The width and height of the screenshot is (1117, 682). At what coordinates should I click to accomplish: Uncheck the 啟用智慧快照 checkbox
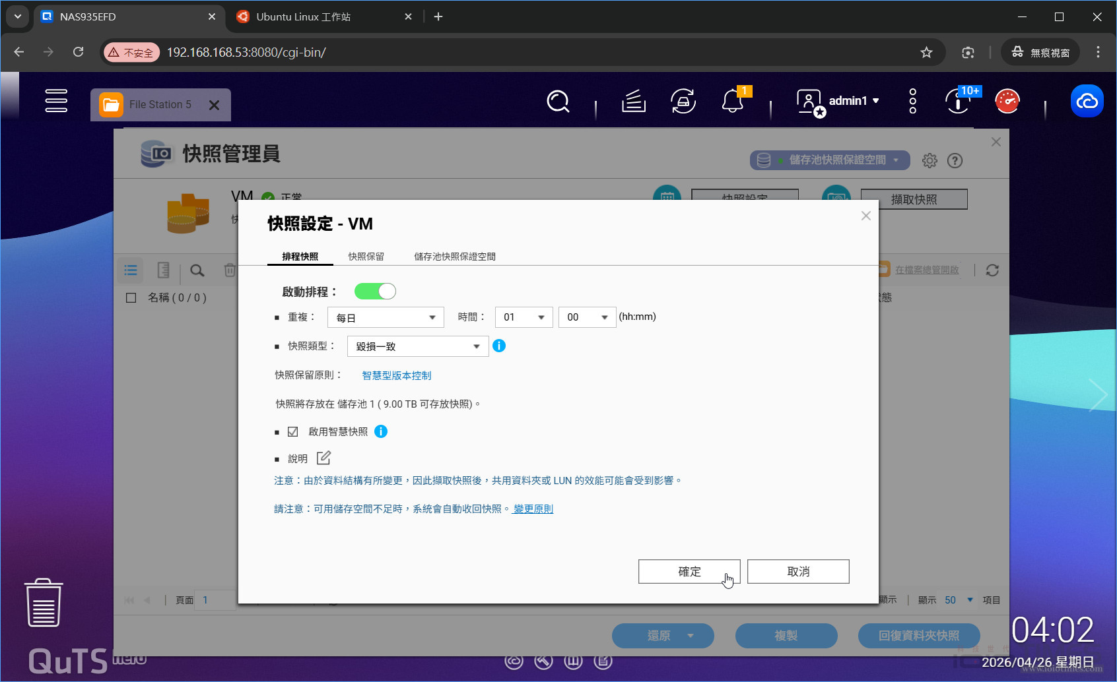(x=292, y=431)
